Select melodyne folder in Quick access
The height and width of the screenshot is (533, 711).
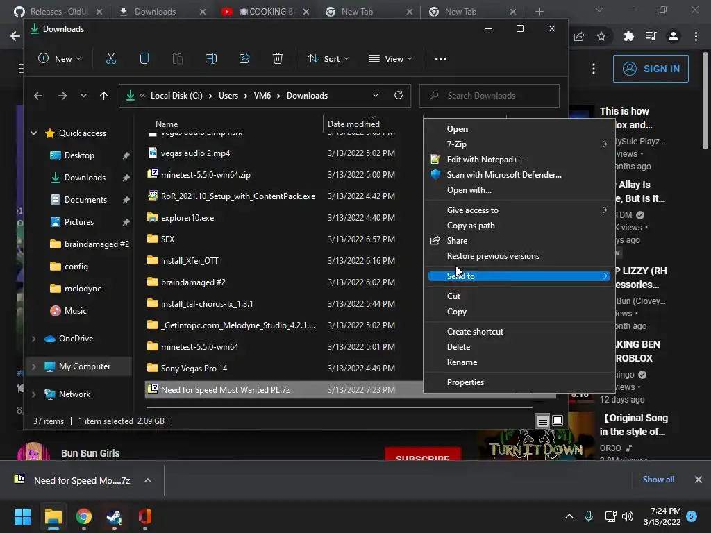(83, 289)
